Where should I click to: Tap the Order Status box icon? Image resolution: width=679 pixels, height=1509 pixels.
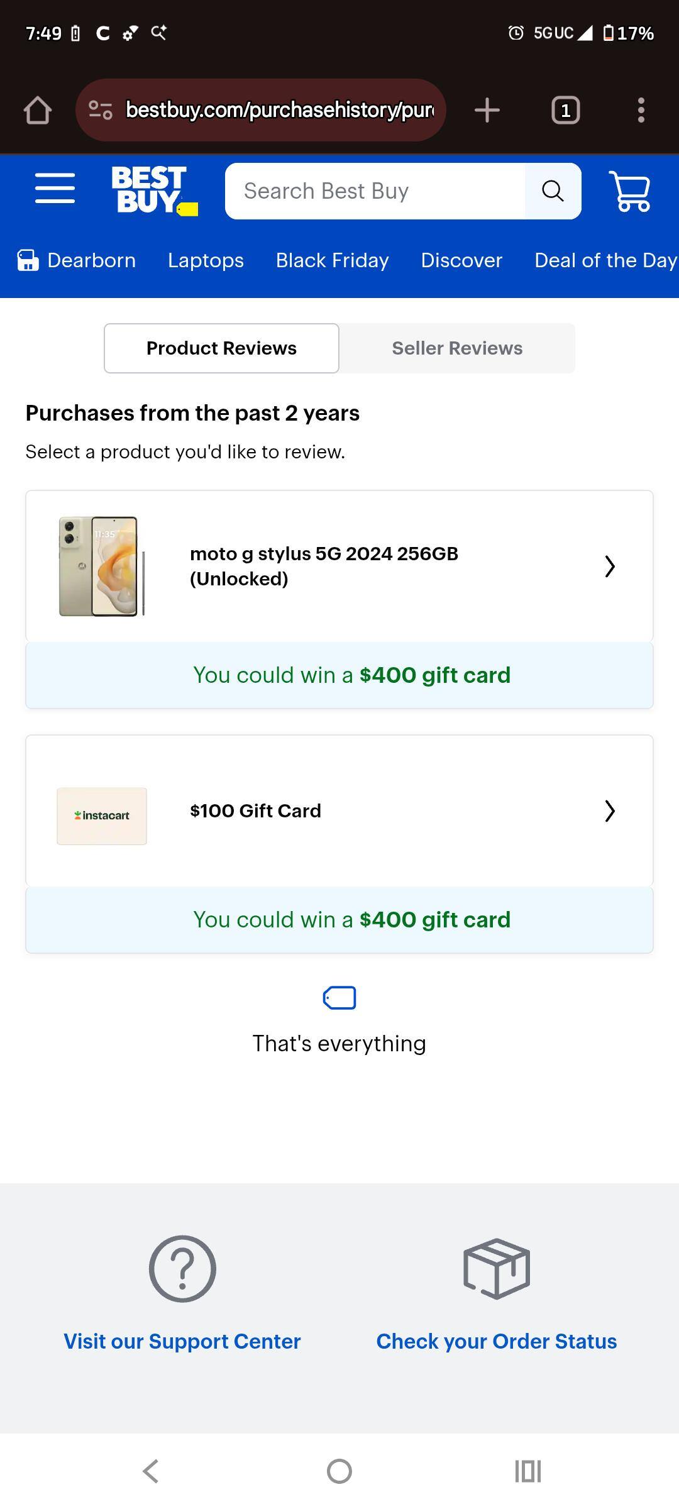click(x=497, y=1269)
